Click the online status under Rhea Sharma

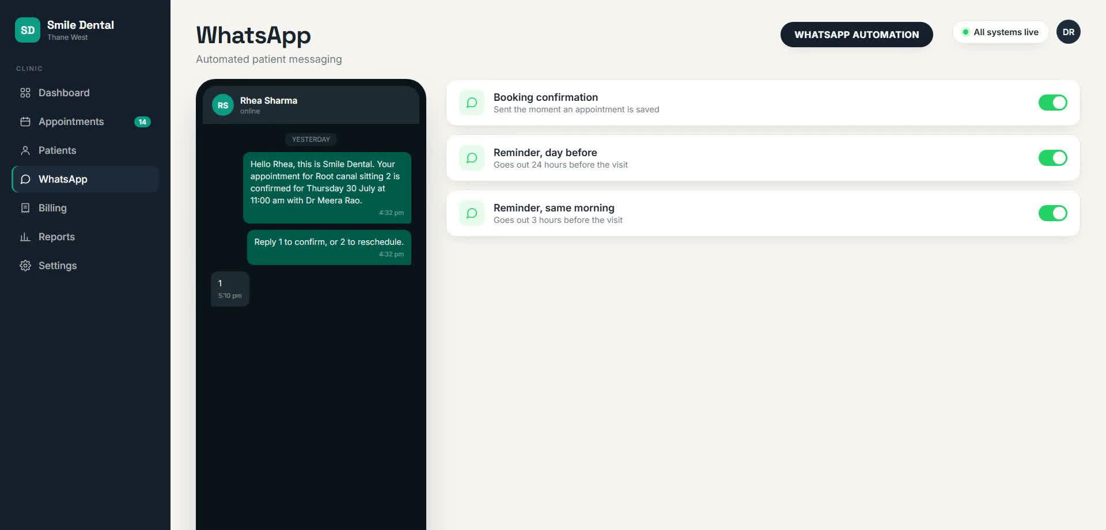250,111
